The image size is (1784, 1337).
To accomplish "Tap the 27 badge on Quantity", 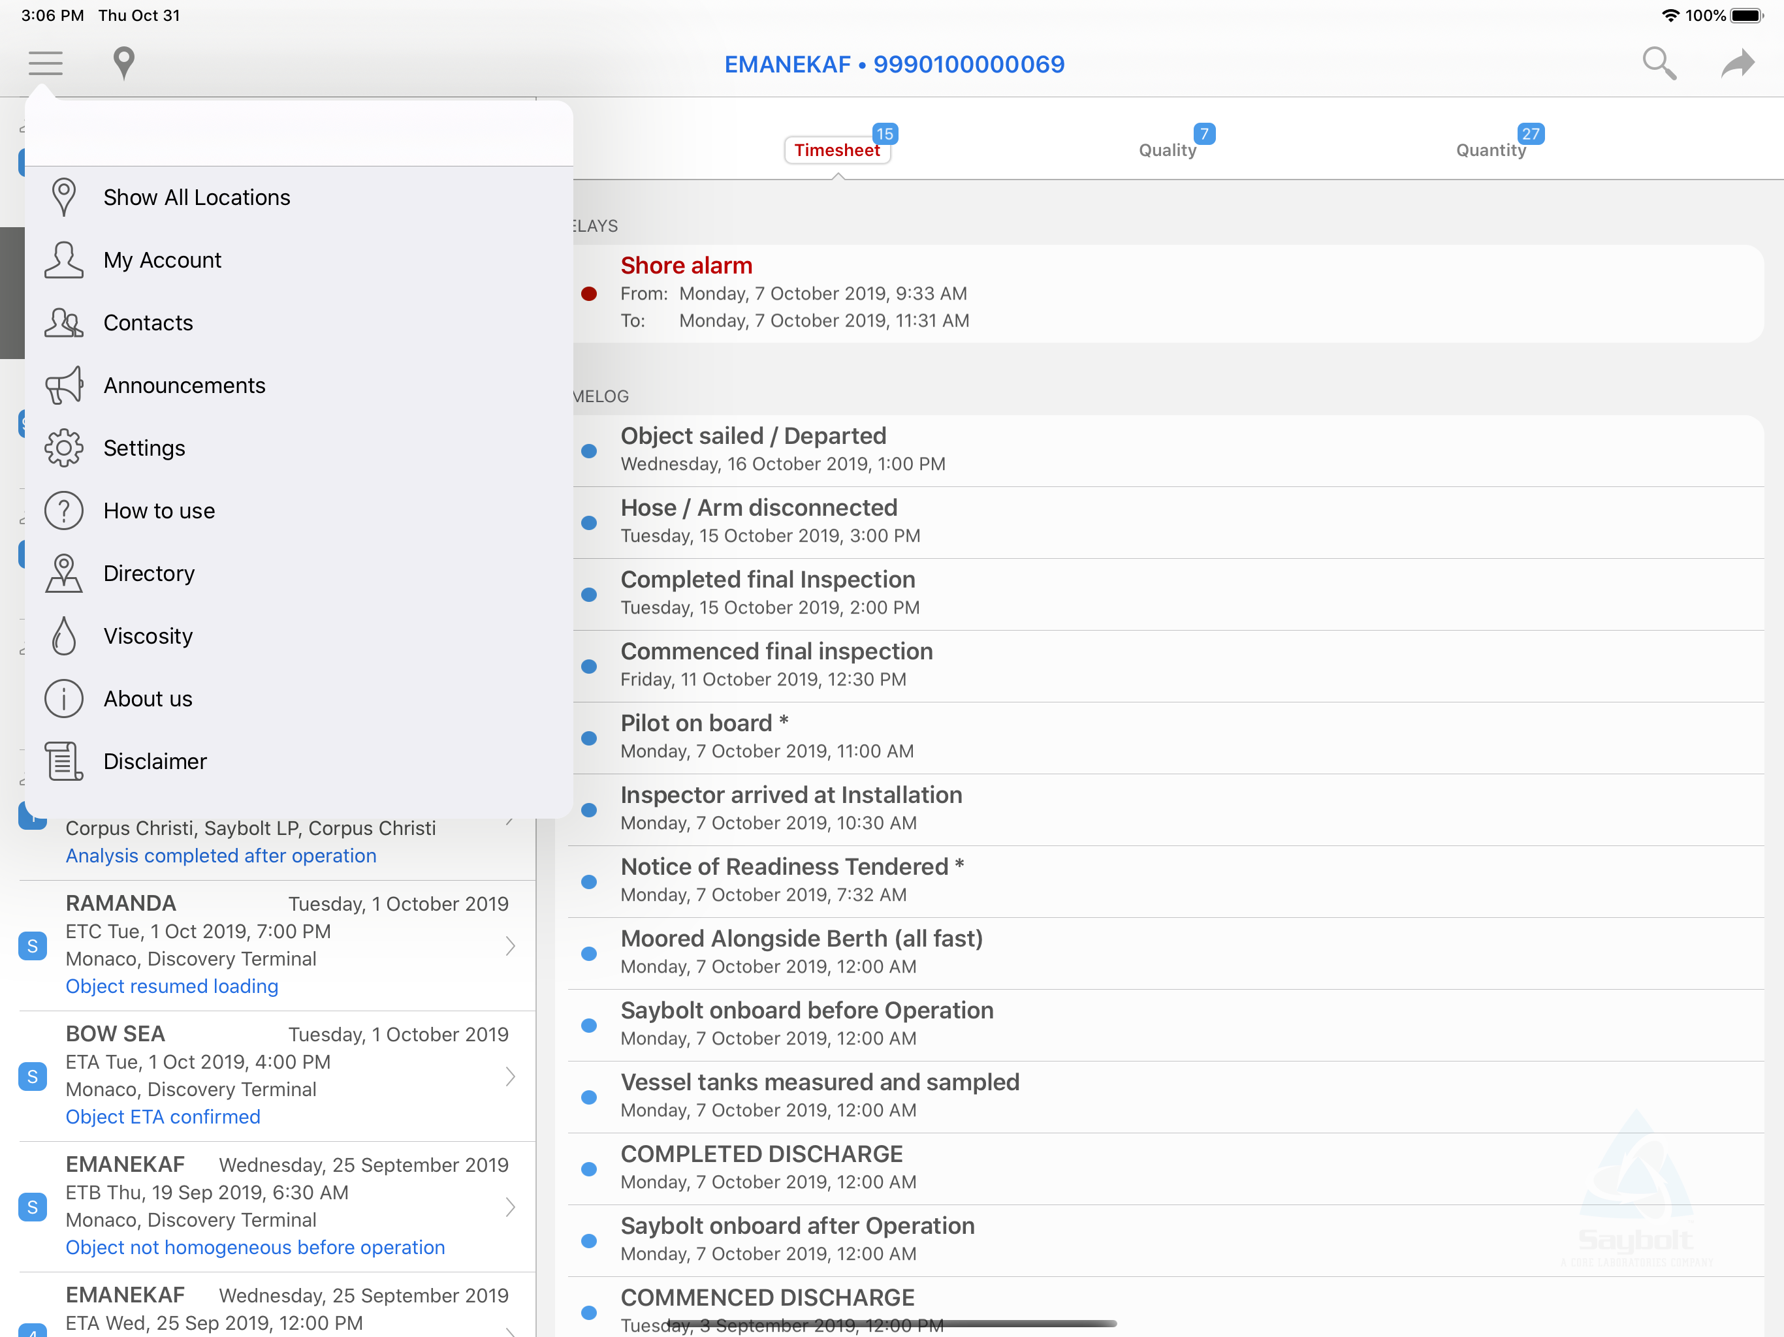I will click(1531, 134).
